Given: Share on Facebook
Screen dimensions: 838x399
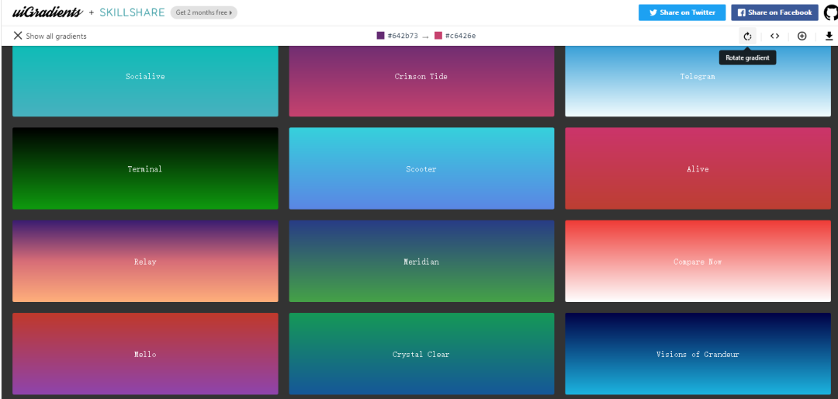Looking at the screenshot, I should pyautogui.click(x=774, y=12).
